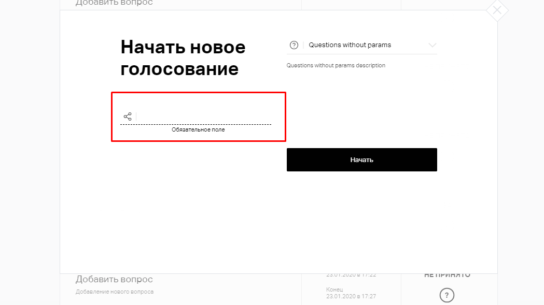
Task: Click the question mark icon beside Questions without params
Action: [x=294, y=45]
